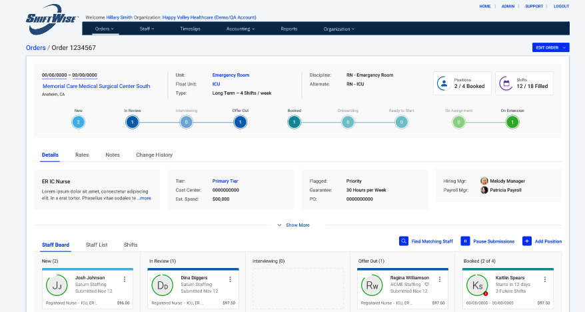Click the pause icon for Pause Submissions
This screenshot has height=312, width=585.
point(466,241)
